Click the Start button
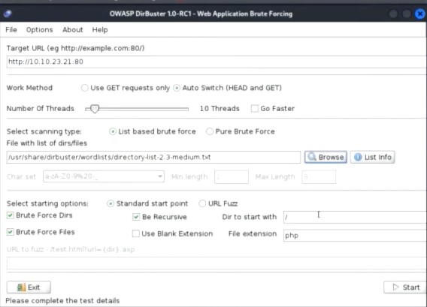Viewport: 427px width, 307px height. [405, 287]
